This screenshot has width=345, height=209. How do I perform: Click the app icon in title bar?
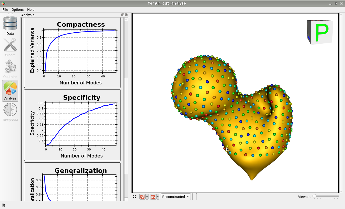coord(3,3)
